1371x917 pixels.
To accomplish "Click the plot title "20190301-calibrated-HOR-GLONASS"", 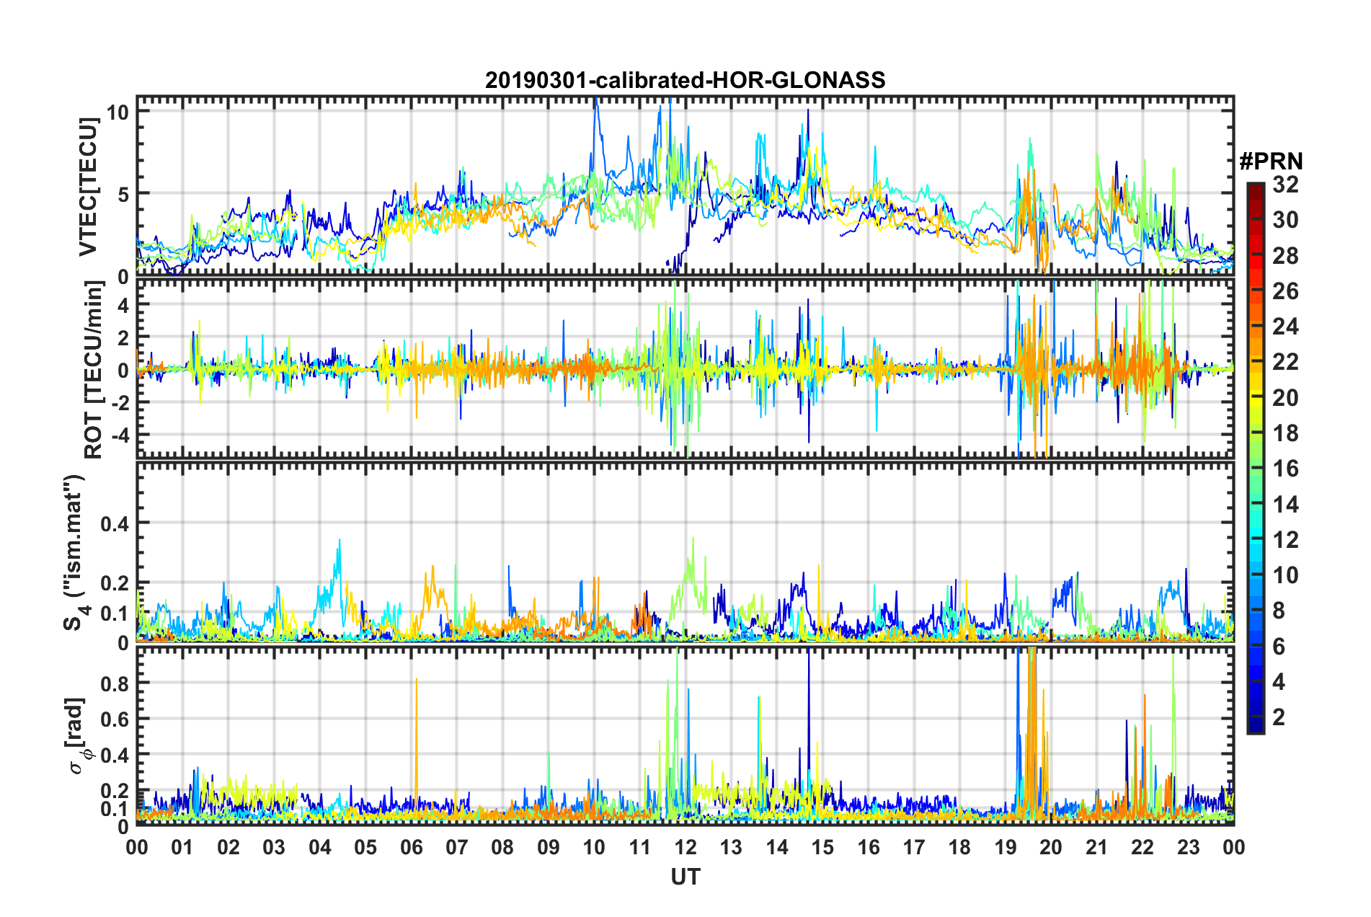I will tap(685, 80).
